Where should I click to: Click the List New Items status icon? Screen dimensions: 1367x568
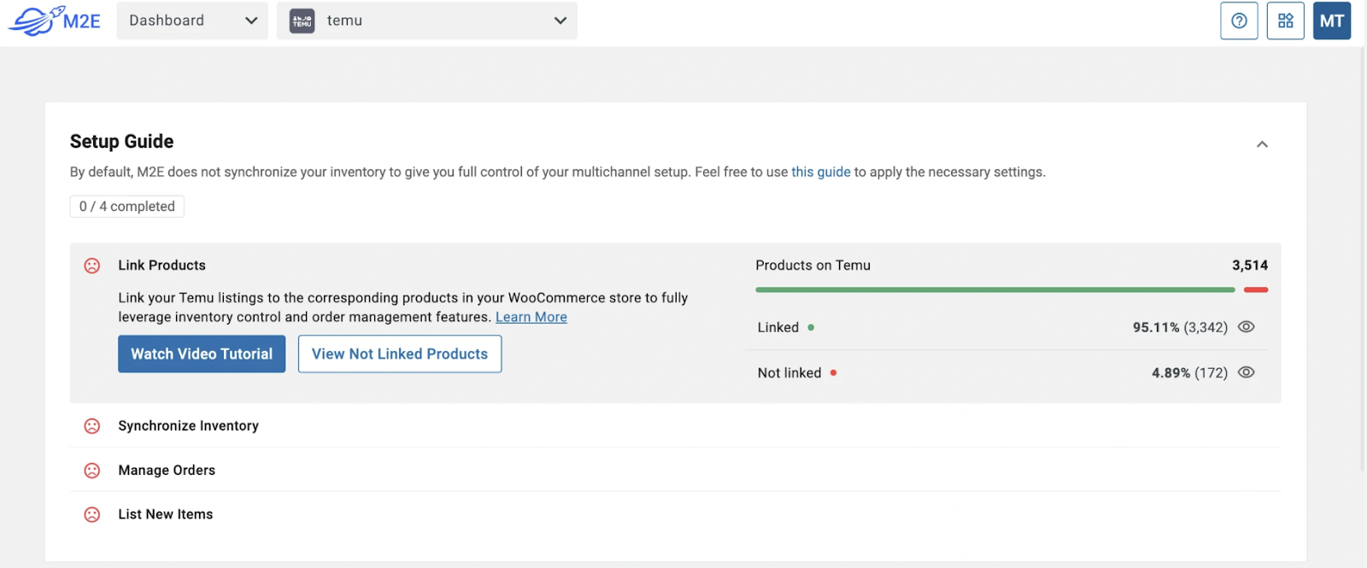click(92, 515)
